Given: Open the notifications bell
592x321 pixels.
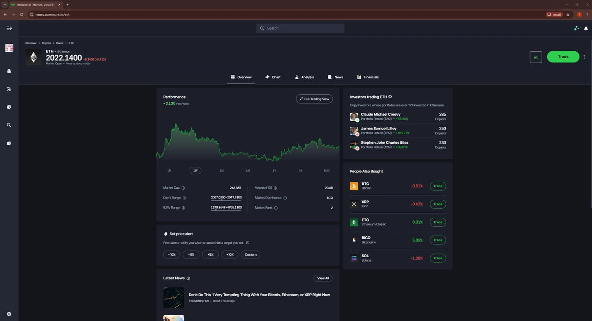Looking at the screenshot, I should point(586,28).
